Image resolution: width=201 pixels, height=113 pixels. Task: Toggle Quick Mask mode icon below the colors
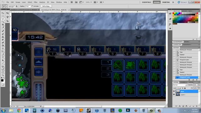pos(3,84)
